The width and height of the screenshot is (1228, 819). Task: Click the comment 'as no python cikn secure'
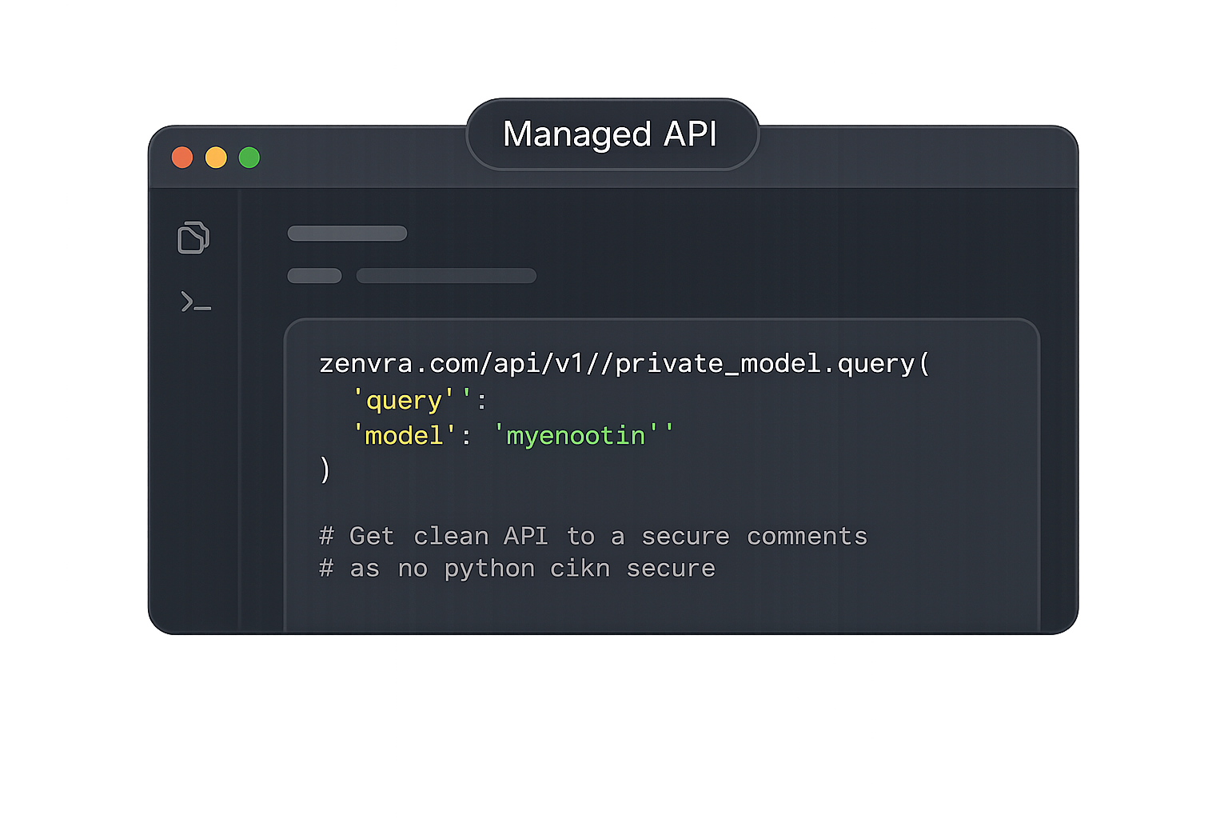click(x=517, y=569)
